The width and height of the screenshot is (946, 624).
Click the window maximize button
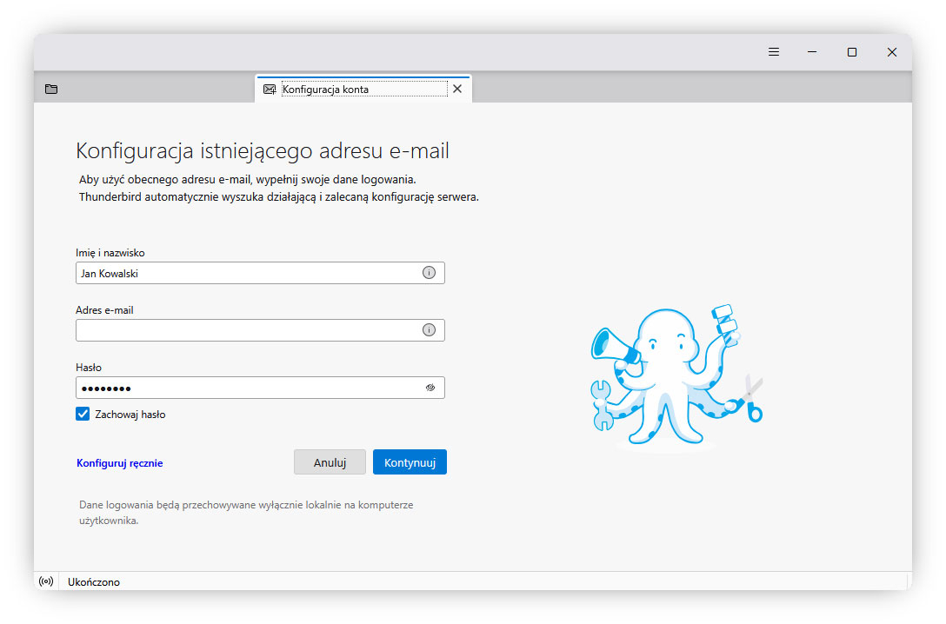coord(850,52)
